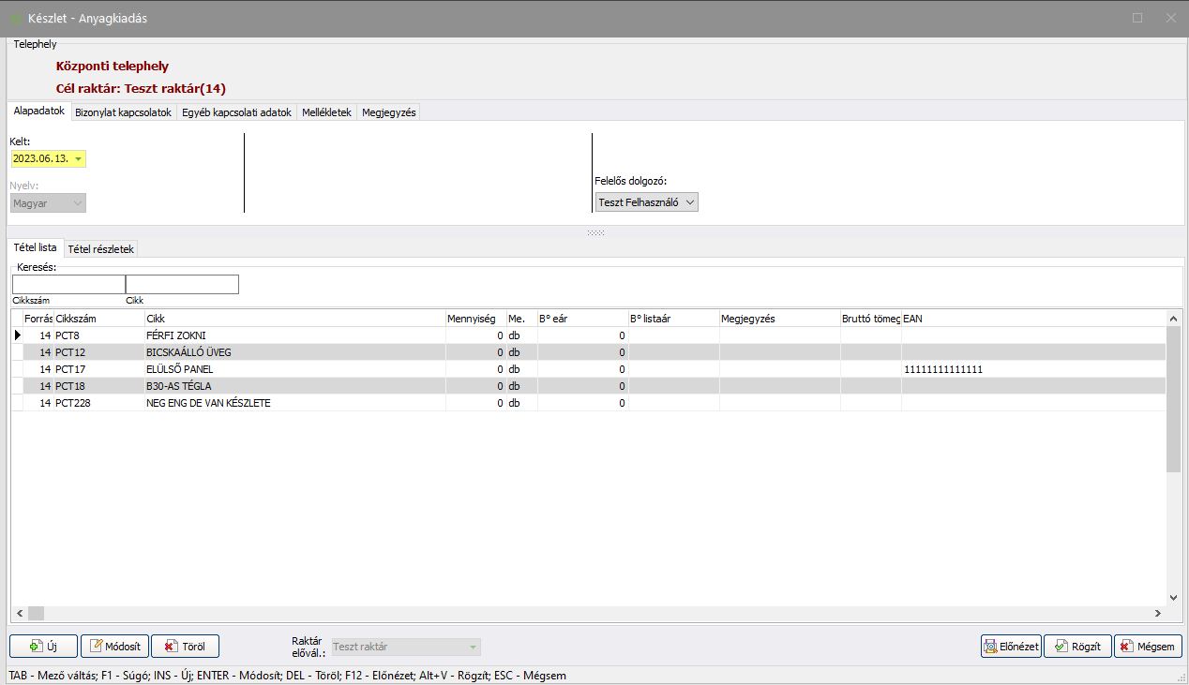
Task: Click the vertical scrollbar down arrow
Action: pyautogui.click(x=1173, y=597)
